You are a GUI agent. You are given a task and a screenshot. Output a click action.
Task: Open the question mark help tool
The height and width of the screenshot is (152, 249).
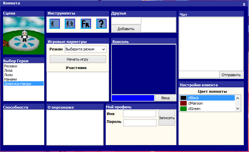click(x=101, y=24)
